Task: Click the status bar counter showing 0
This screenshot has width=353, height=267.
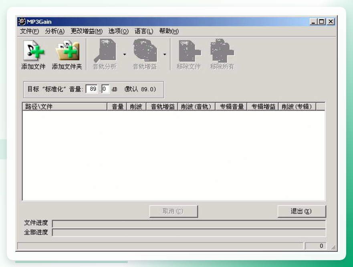Action: tap(316, 246)
